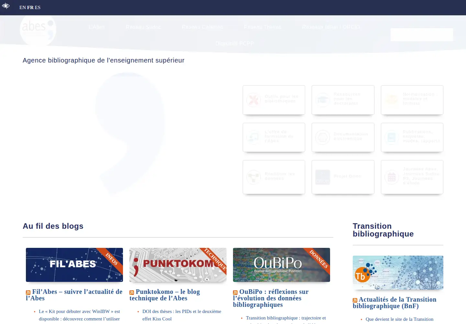
Task: Click the Projet Orion icon
Action: point(323,177)
